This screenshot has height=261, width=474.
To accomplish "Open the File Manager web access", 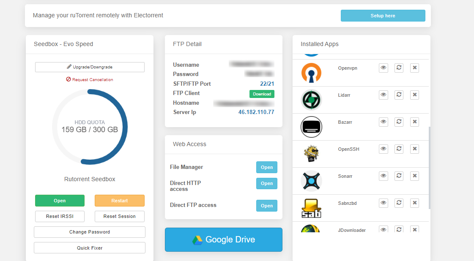I will (267, 167).
